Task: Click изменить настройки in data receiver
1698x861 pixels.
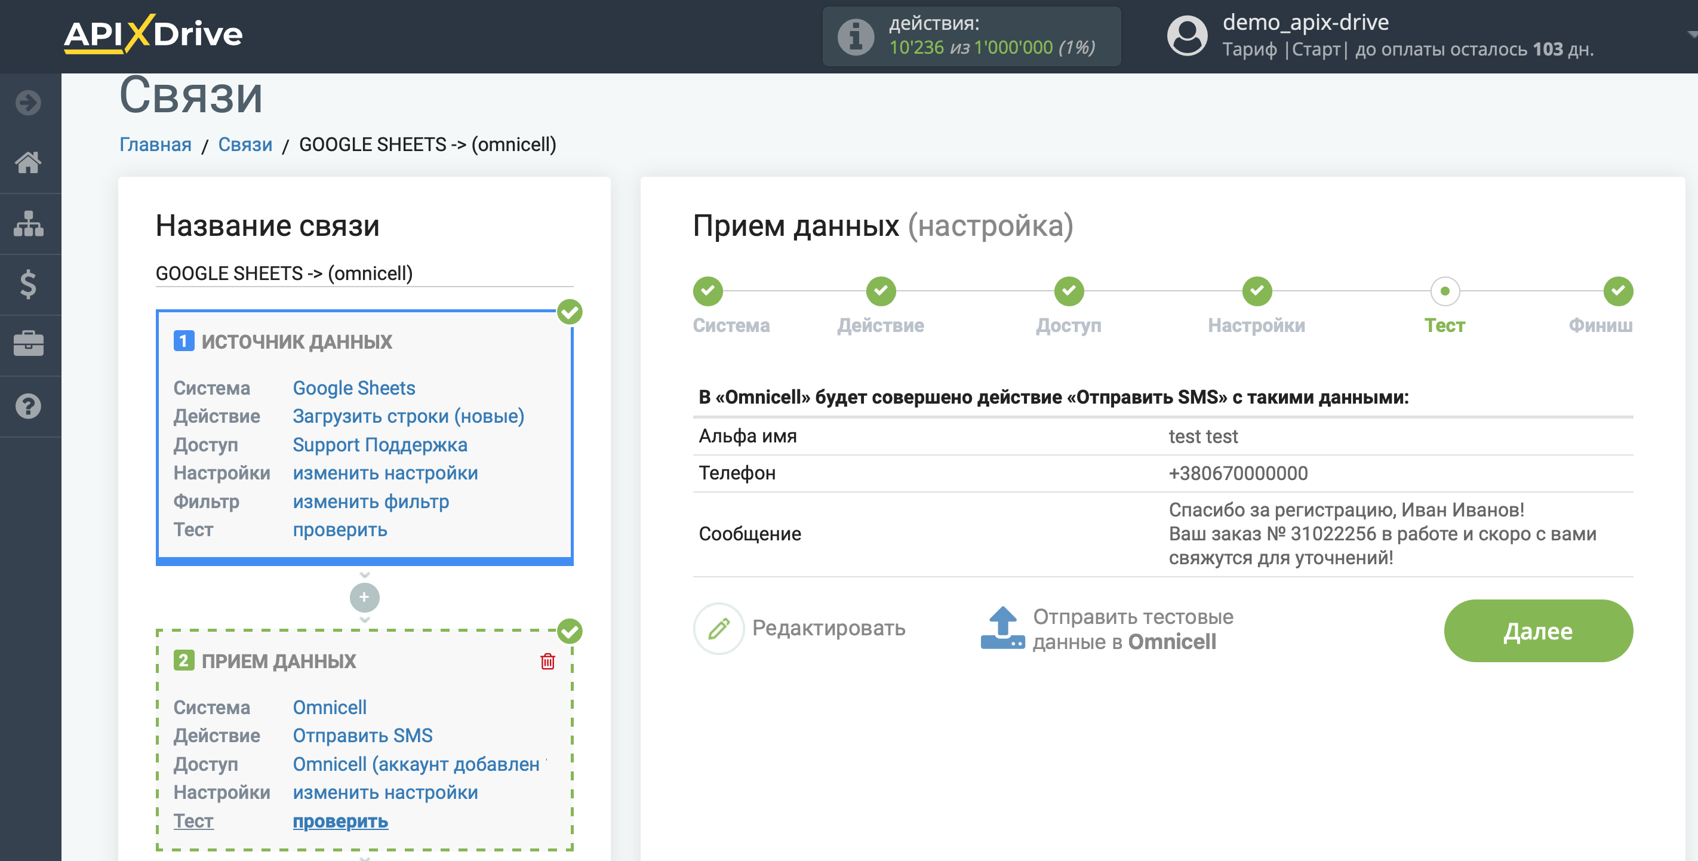Action: 385,792
